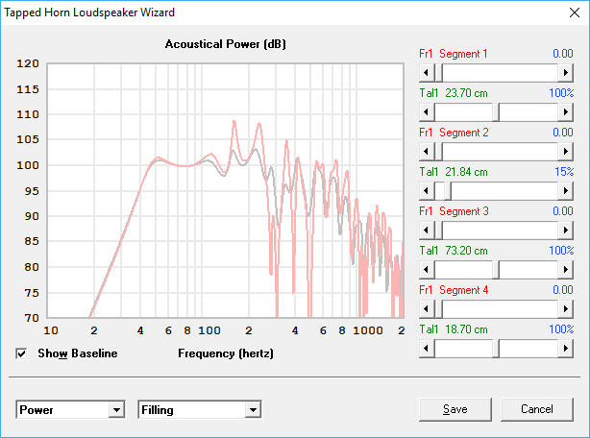This screenshot has width=590, height=438.
Task: Click right arrow of Tal1 23.70 cm slider
Action: (566, 112)
